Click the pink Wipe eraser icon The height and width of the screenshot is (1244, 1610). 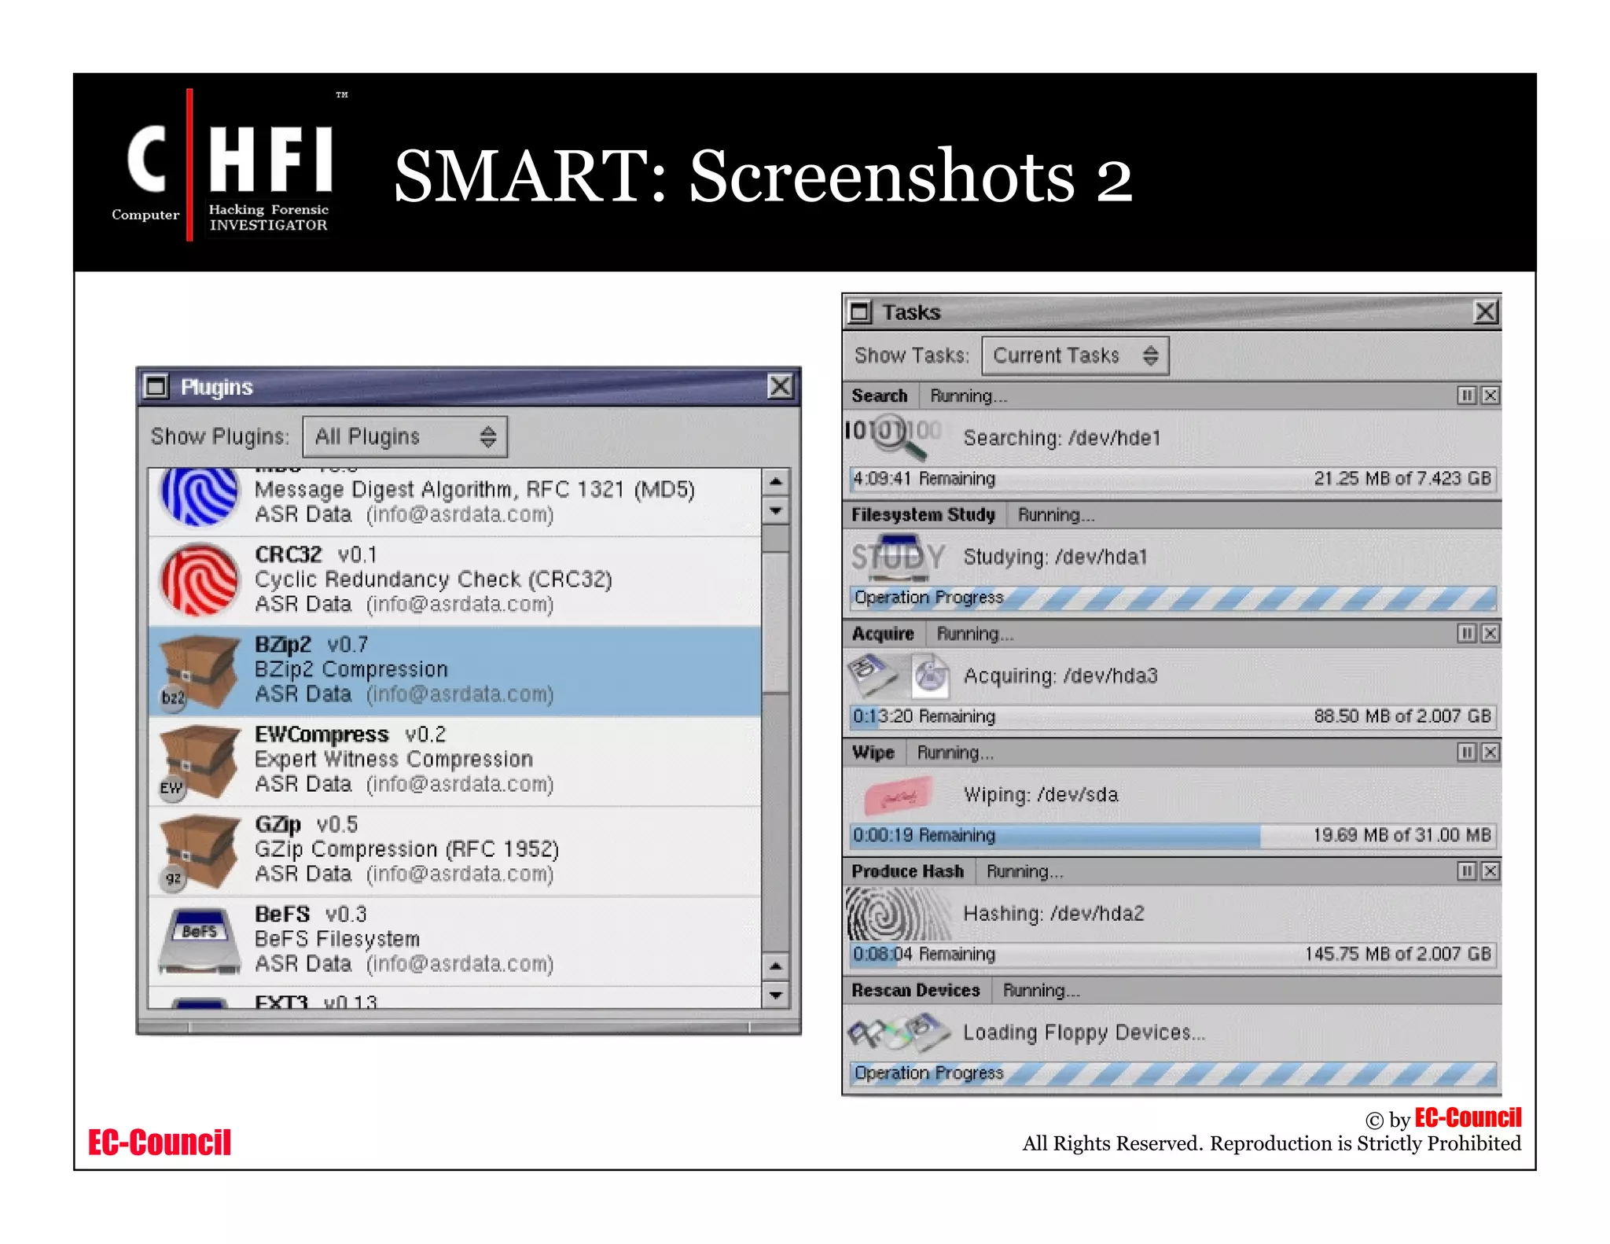point(898,795)
